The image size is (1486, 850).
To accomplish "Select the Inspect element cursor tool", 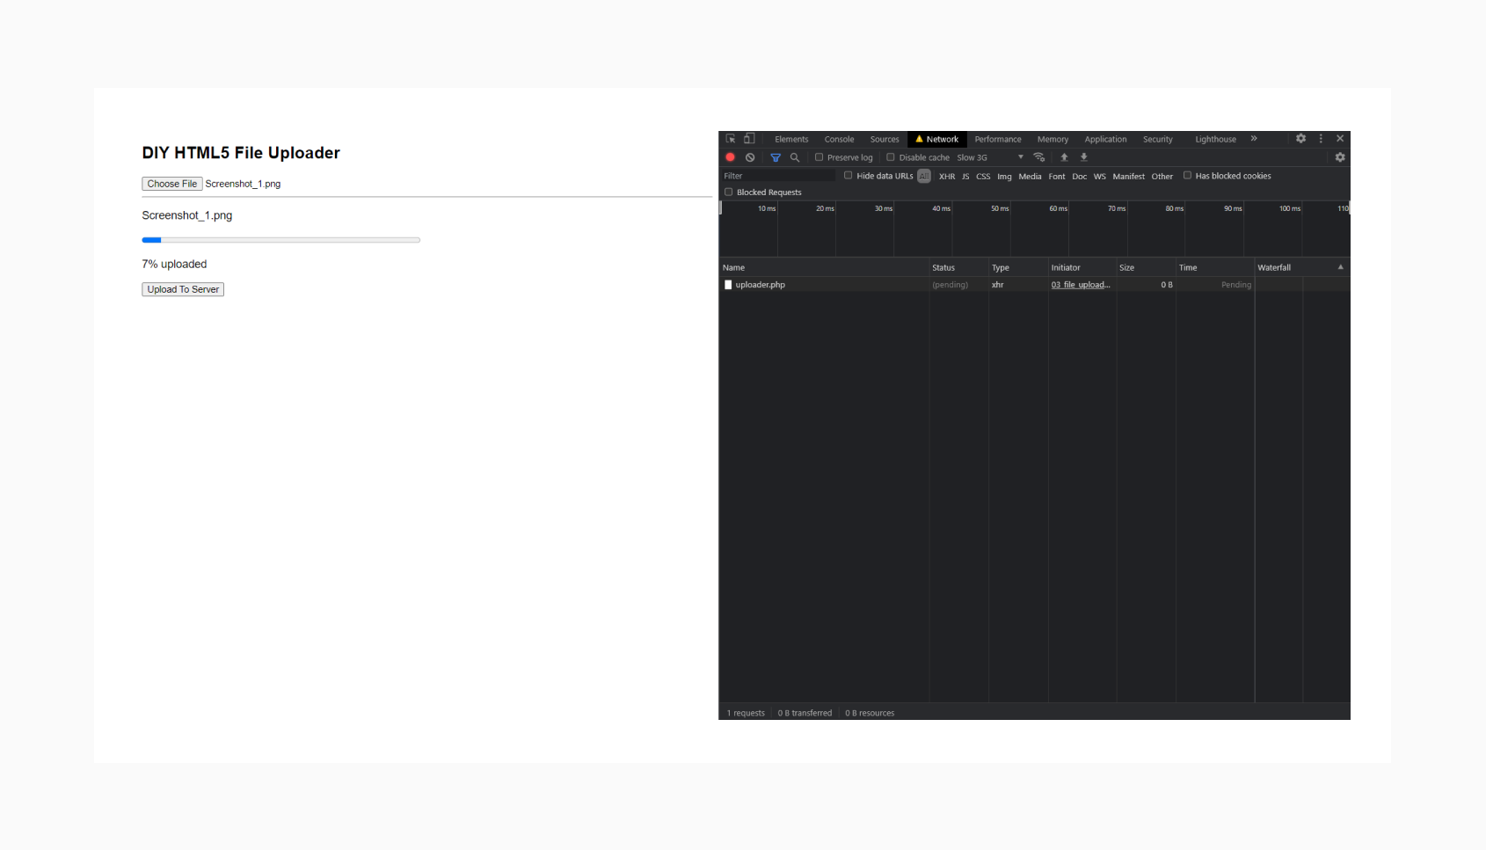I will pyautogui.click(x=730, y=139).
